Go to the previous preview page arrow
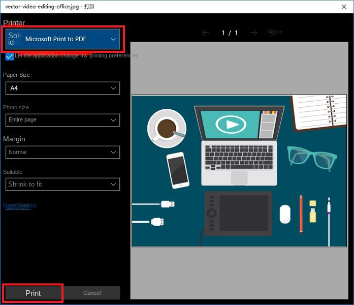The image size is (354, 305). click(206, 33)
